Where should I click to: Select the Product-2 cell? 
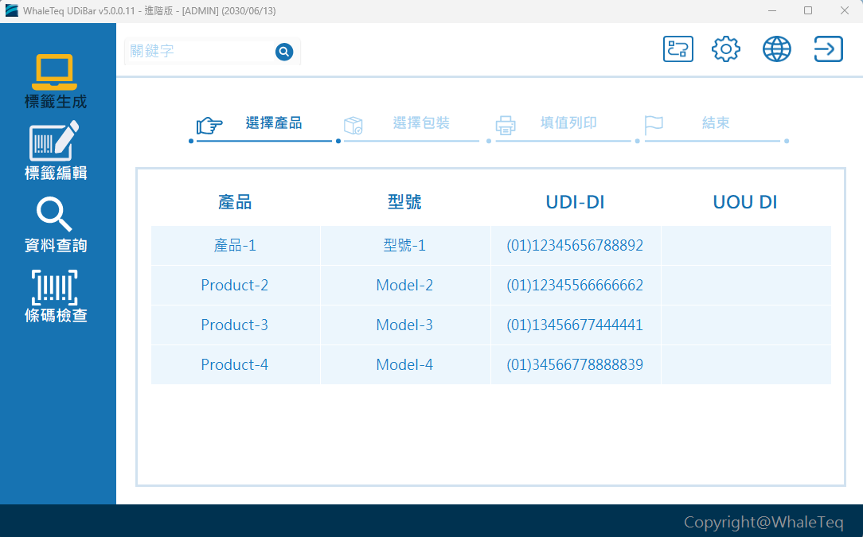coord(235,285)
